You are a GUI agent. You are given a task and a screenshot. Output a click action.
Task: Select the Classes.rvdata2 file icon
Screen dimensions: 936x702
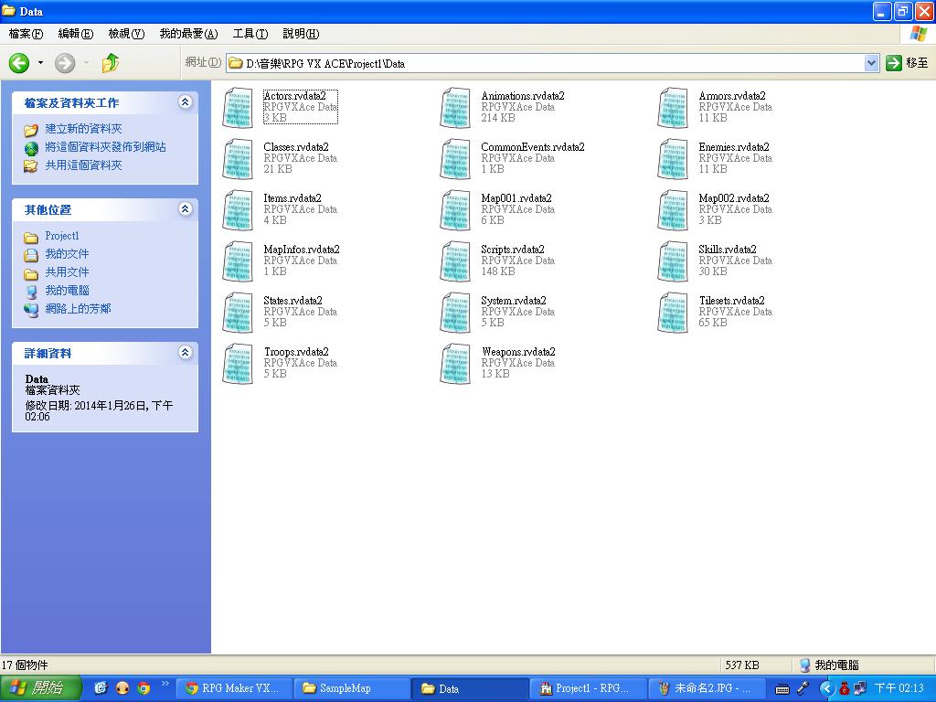238,159
